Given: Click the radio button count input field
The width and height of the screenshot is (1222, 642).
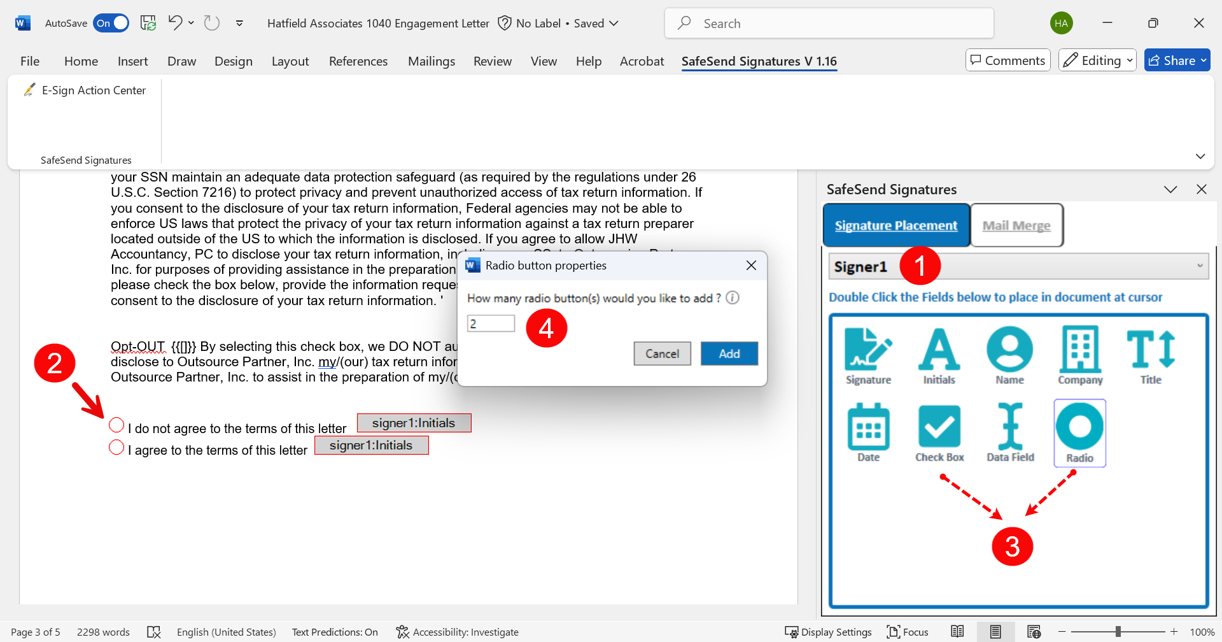Looking at the screenshot, I should 491,324.
